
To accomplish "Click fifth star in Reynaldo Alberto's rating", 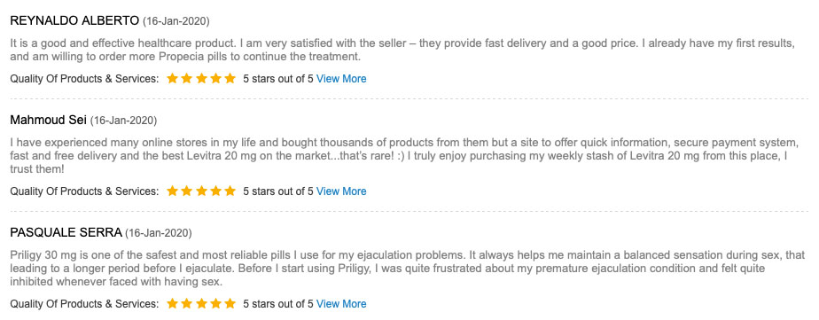I will coord(230,79).
